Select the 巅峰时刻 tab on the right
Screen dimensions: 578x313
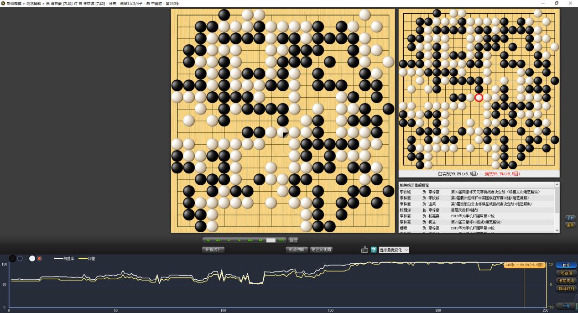click(566, 288)
